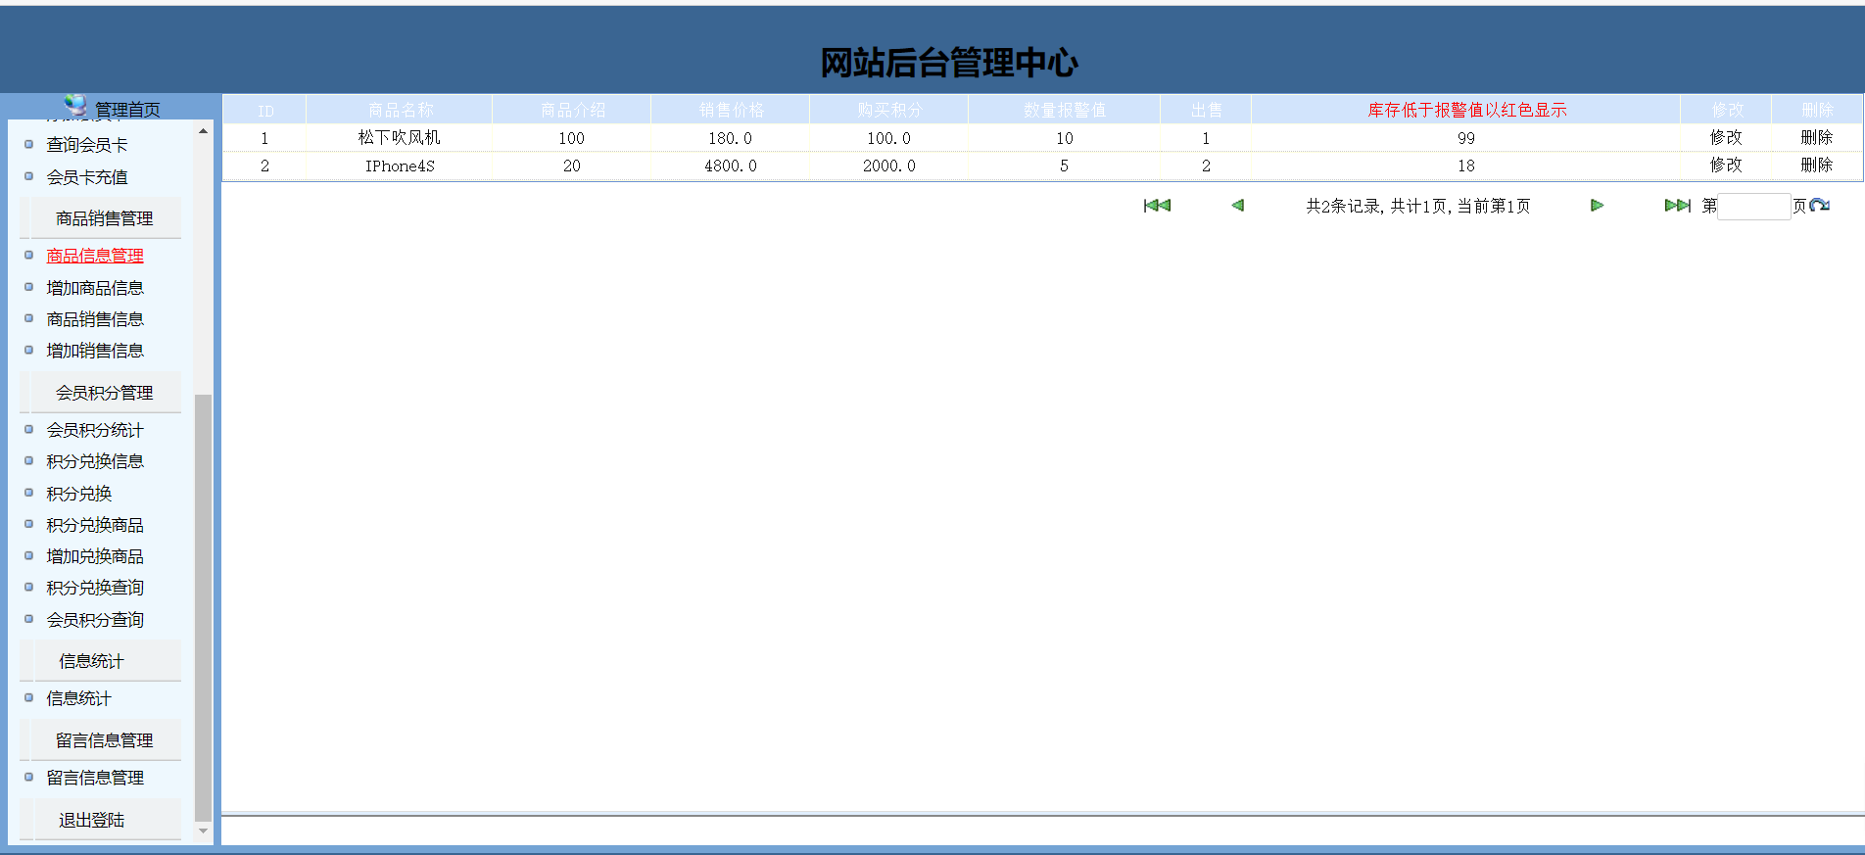
Task: Click 退出登陆 to log out
Action: [x=91, y=820]
